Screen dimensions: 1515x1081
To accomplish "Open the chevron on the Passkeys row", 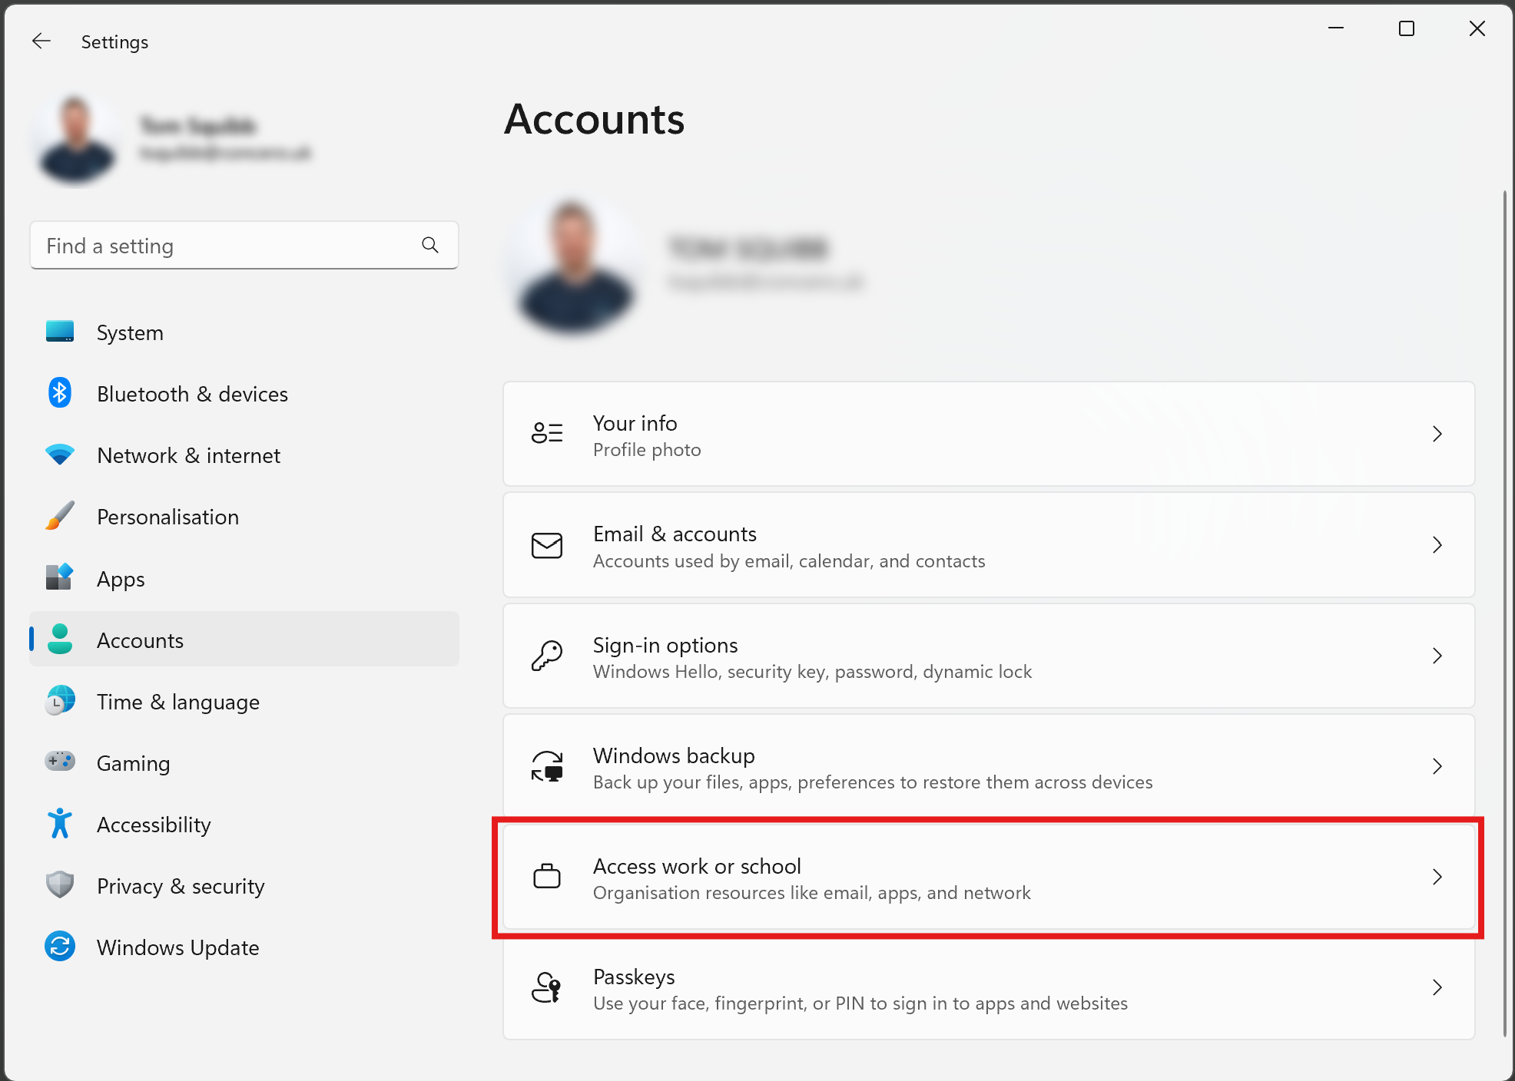I will (1437, 987).
